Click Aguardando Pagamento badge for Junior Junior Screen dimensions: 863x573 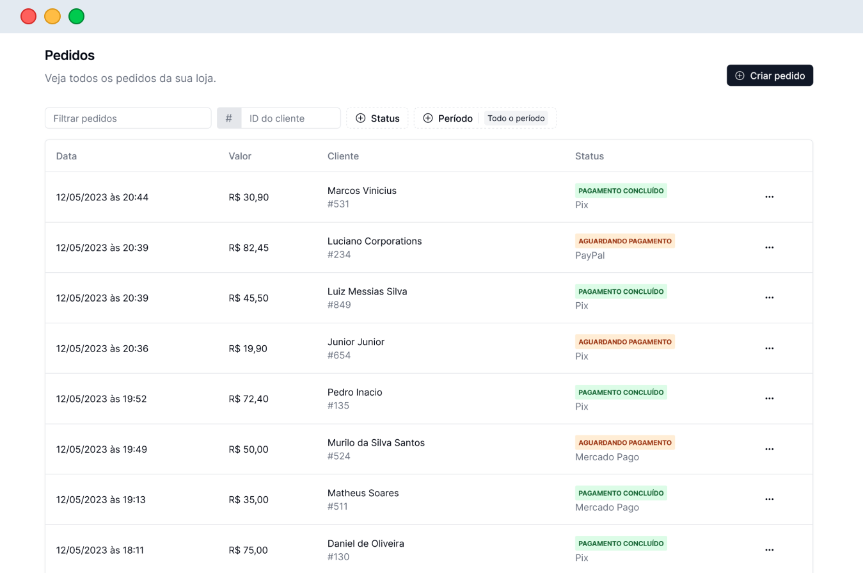click(625, 342)
